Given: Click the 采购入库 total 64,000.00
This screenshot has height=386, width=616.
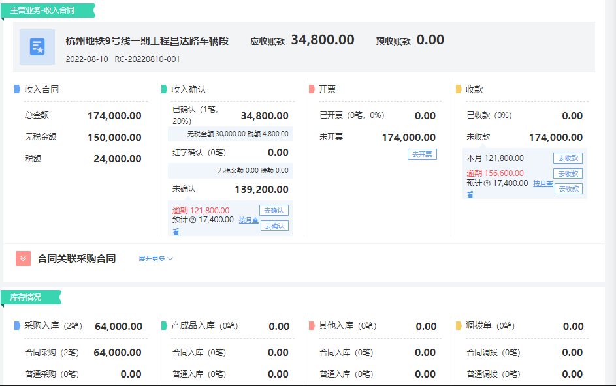Looking at the screenshot, I should [118, 327].
